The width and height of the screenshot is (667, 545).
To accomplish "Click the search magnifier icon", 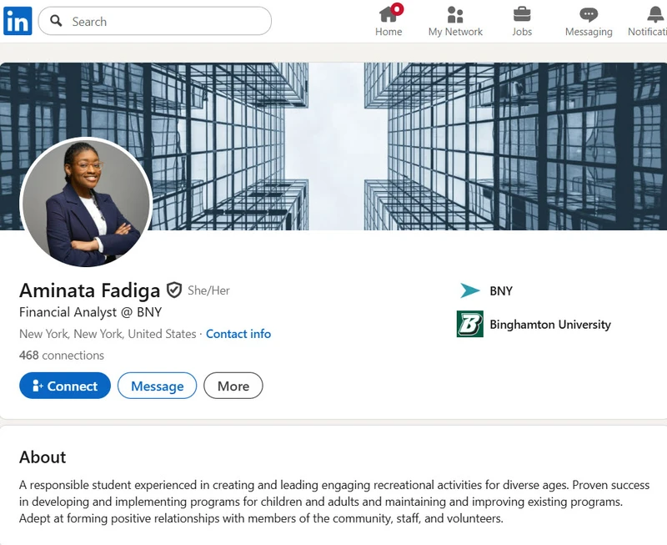I will (56, 20).
